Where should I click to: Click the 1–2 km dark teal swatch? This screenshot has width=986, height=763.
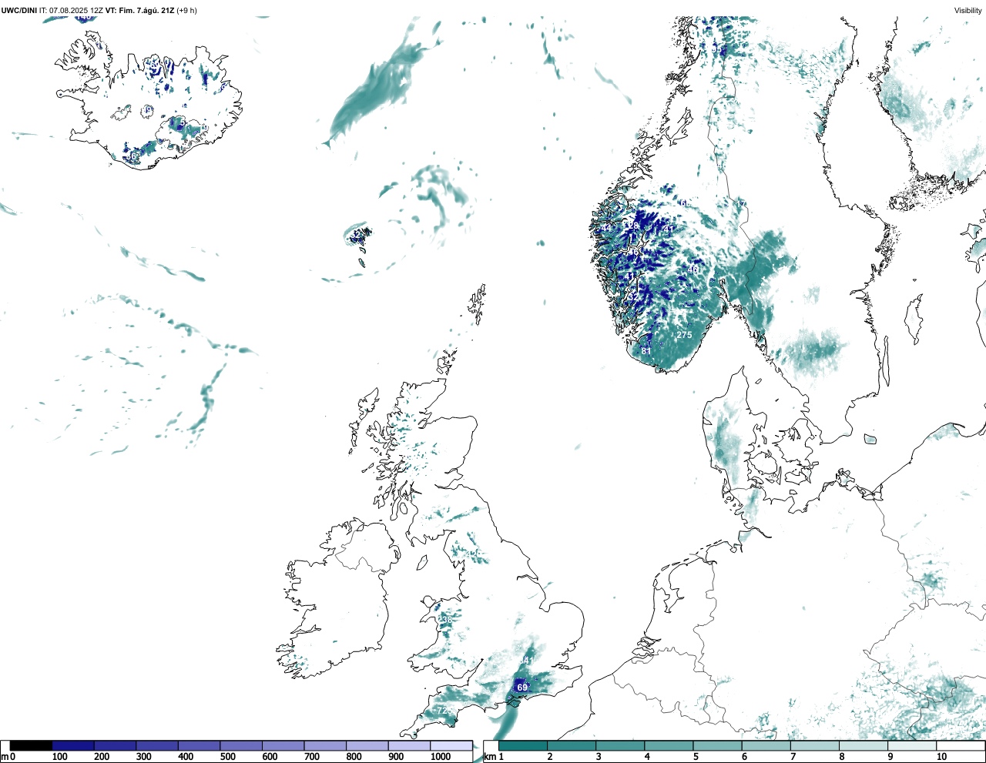(x=523, y=746)
